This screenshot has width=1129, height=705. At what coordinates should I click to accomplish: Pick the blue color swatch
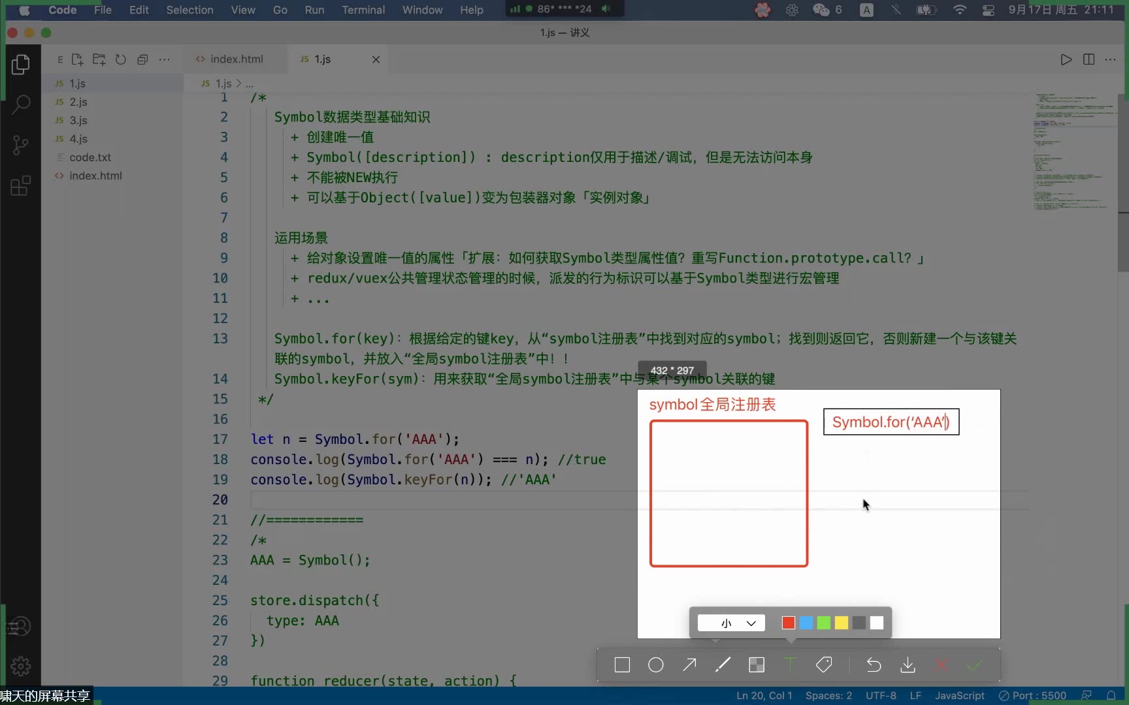[x=806, y=623]
